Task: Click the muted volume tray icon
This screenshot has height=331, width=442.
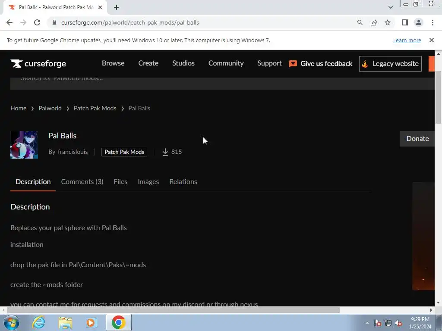Action: tap(398, 323)
